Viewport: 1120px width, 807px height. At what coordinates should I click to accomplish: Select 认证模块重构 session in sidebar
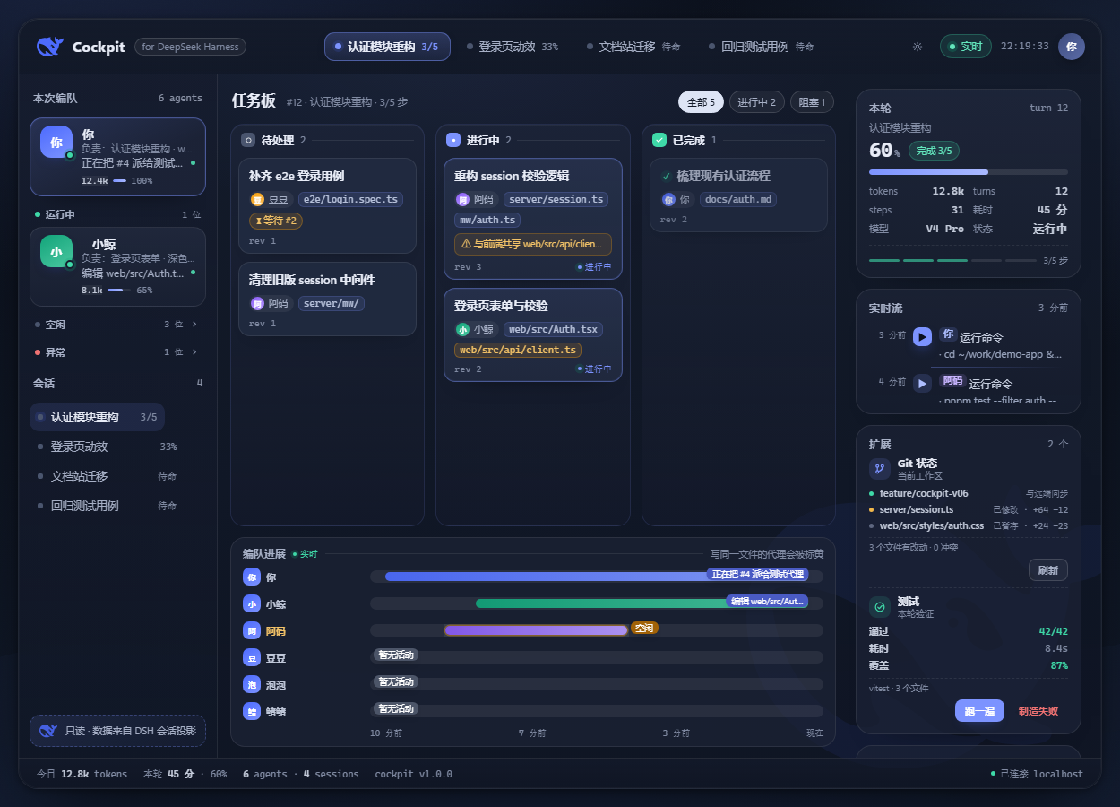(x=98, y=417)
